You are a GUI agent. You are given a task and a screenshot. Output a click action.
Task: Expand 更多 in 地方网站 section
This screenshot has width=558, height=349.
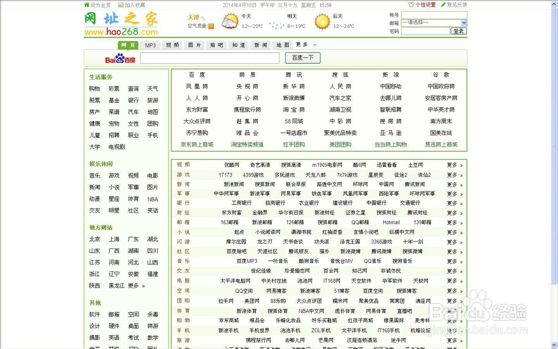point(136,285)
